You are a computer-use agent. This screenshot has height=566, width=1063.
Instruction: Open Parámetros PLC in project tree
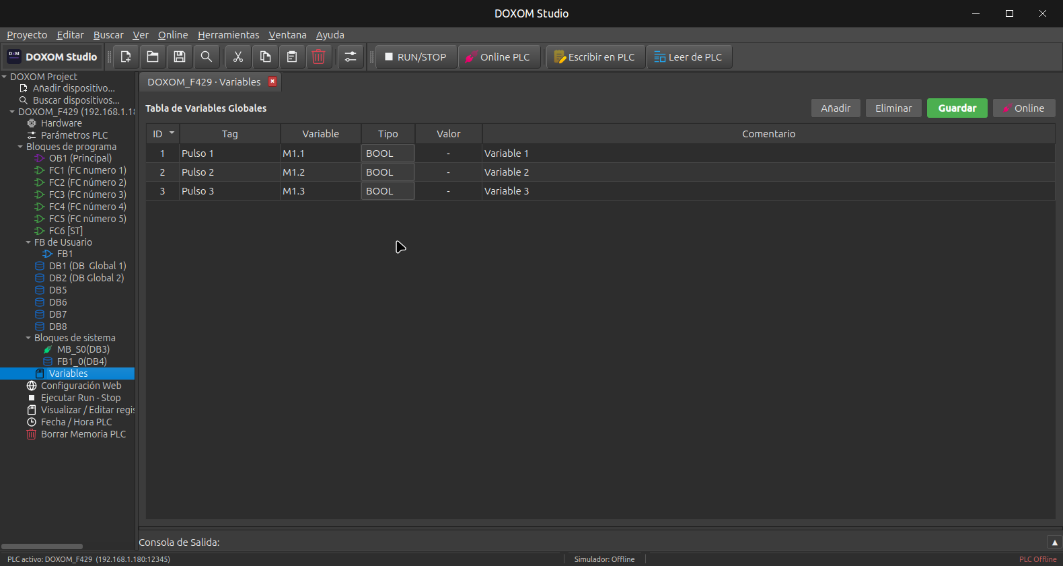74,135
